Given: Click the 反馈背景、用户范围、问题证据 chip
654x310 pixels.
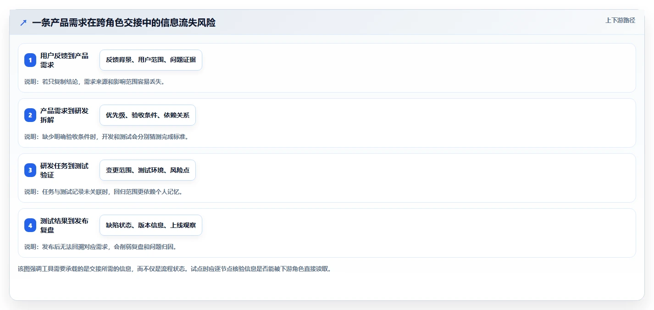Looking at the screenshot, I should (x=151, y=60).
